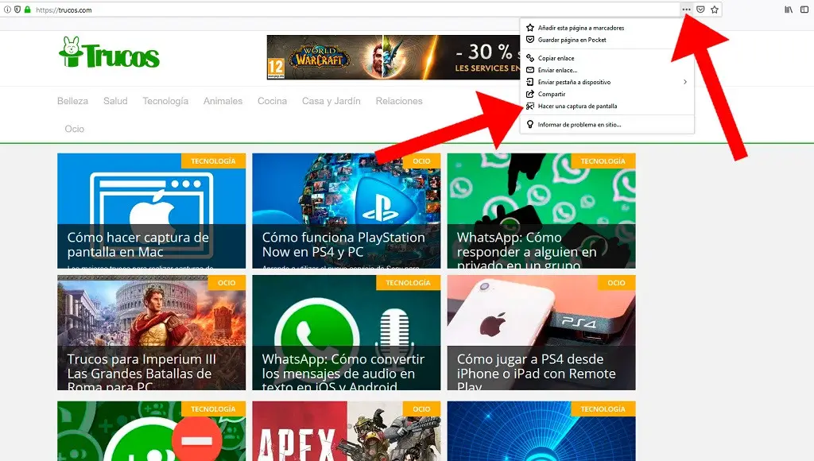The image size is (814, 461).
Task: Open article Cómo jugar a PS4 desde iPhone
Action: [541, 333]
